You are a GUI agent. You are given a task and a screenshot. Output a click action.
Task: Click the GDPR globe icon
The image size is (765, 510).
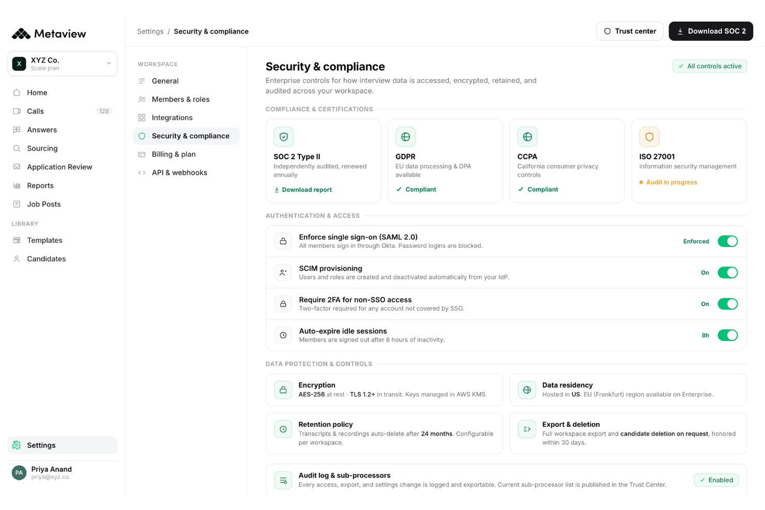click(x=405, y=137)
